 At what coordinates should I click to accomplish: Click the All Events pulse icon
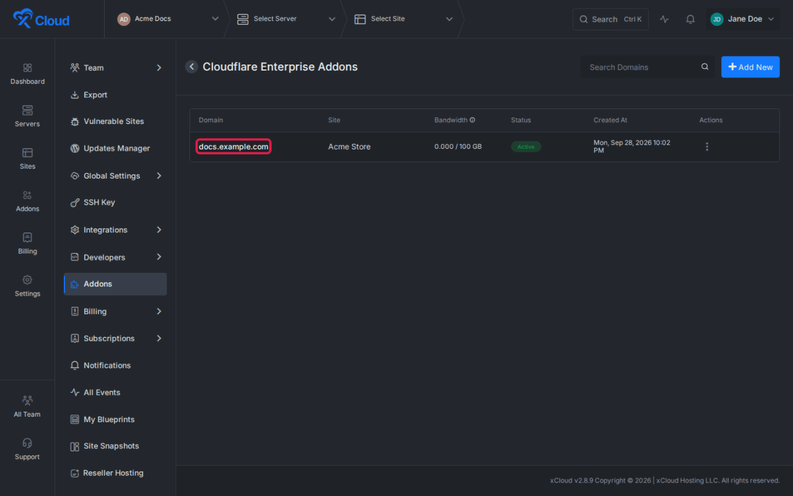tap(75, 392)
